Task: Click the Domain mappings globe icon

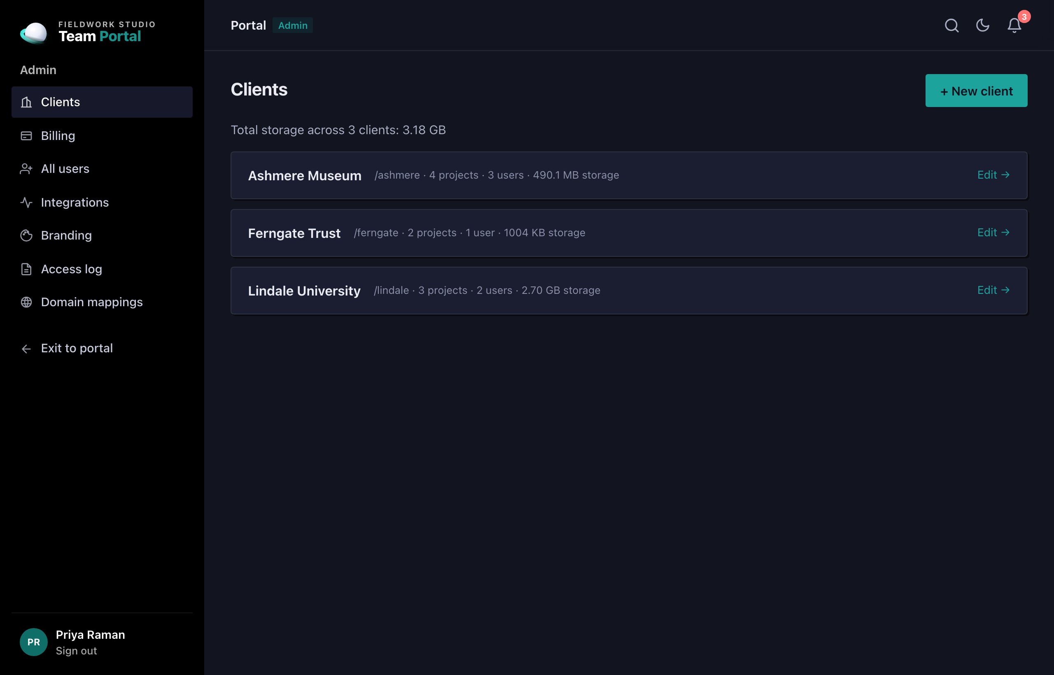Action: point(26,302)
